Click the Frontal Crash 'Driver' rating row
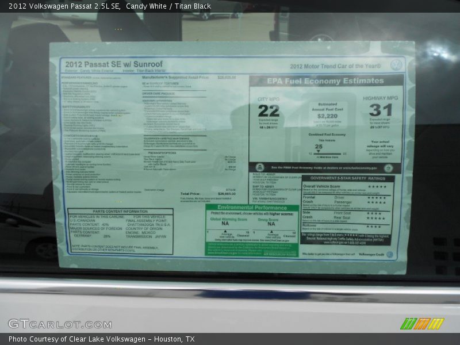 [361, 198]
